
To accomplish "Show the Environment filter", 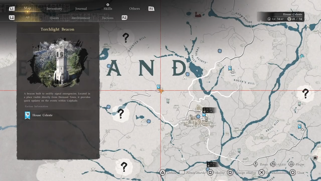I will pos(81,18).
